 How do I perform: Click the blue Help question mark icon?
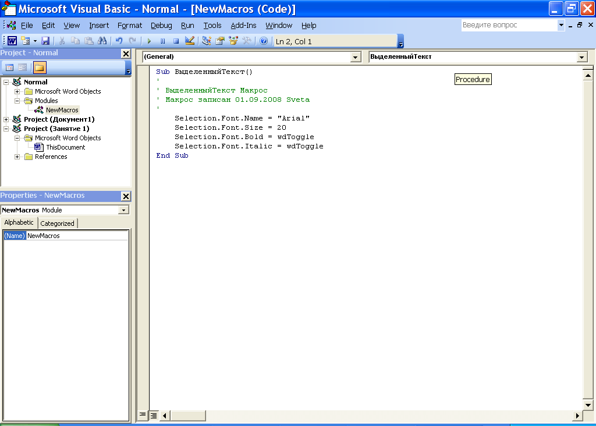(x=264, y=41)
